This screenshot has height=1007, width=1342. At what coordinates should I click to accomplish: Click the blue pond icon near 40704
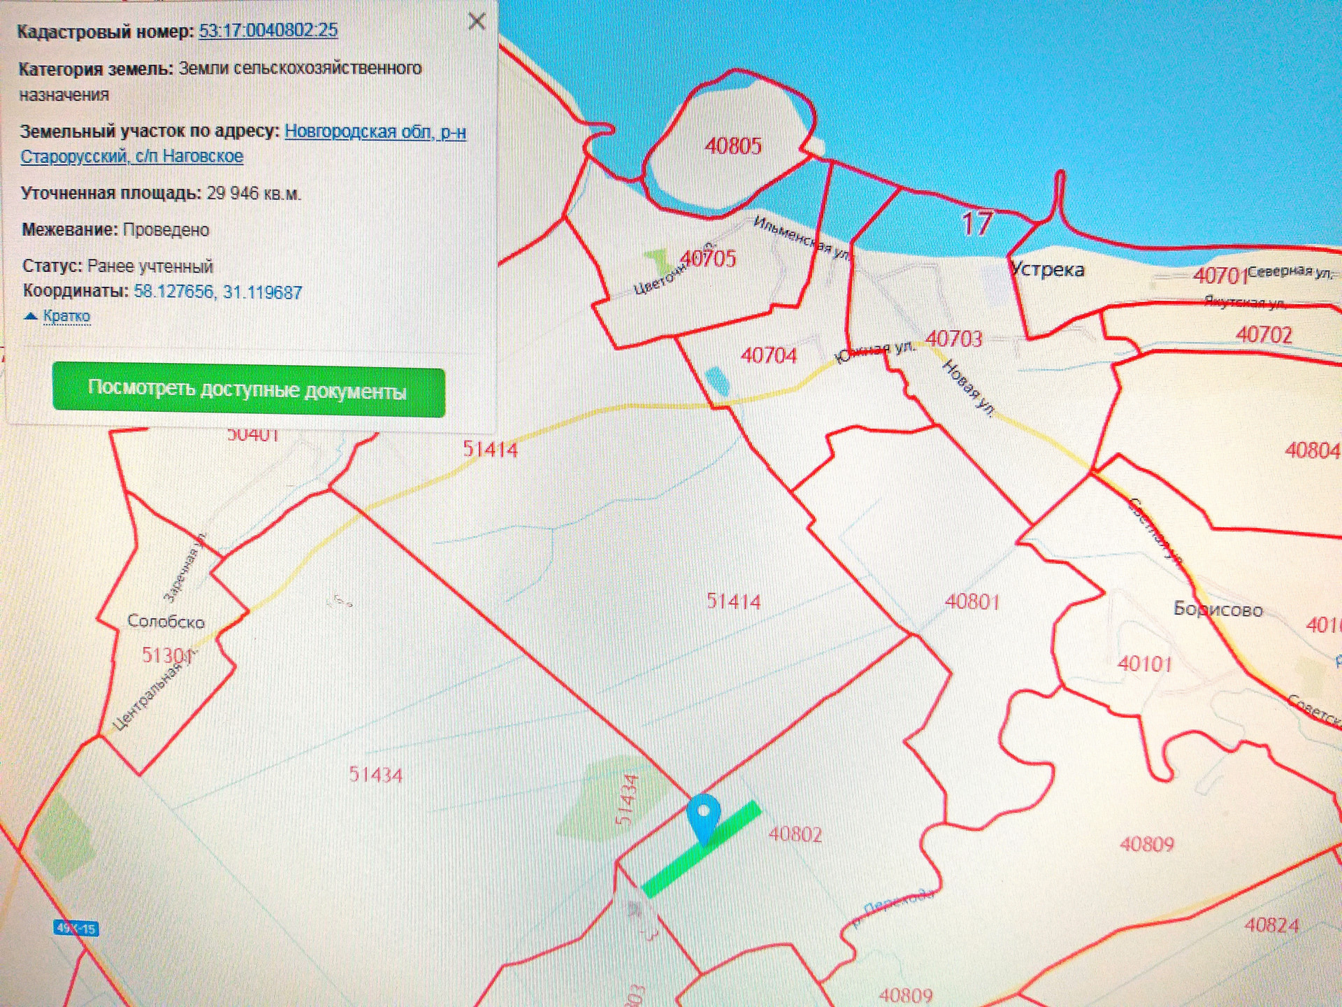(x=718, y=382)
